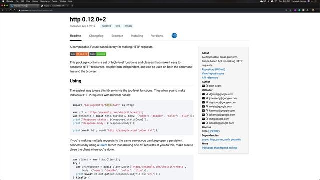Open the View/report issues link

pyautogui.click(x=213, y=73)
